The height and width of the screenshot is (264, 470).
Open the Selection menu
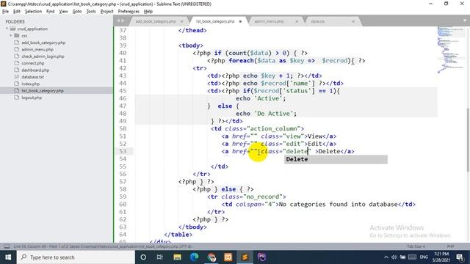coord(33,12)
